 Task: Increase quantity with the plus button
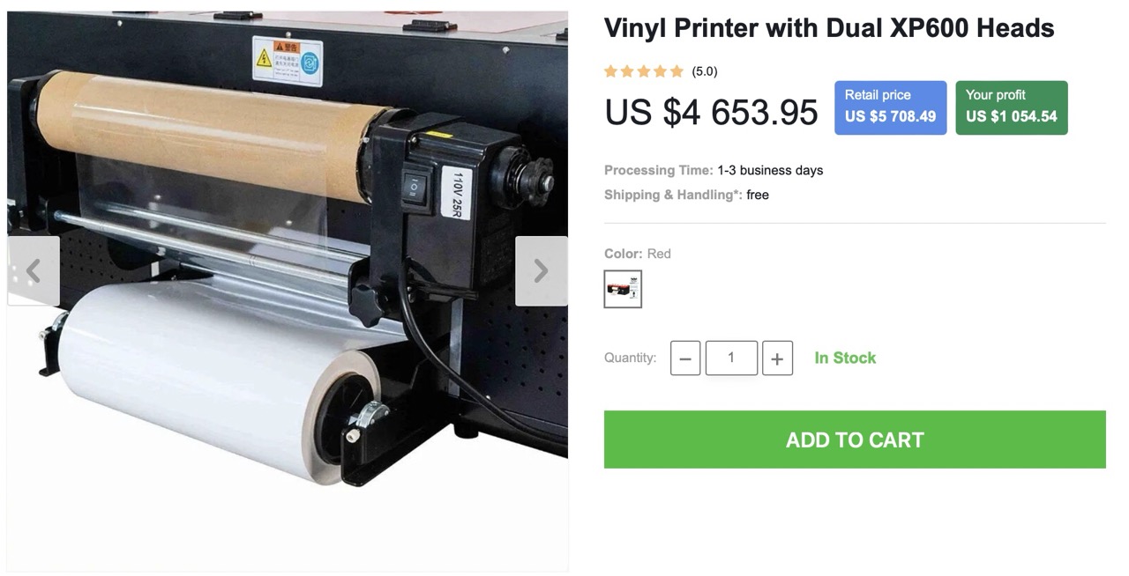click(777, 358)
